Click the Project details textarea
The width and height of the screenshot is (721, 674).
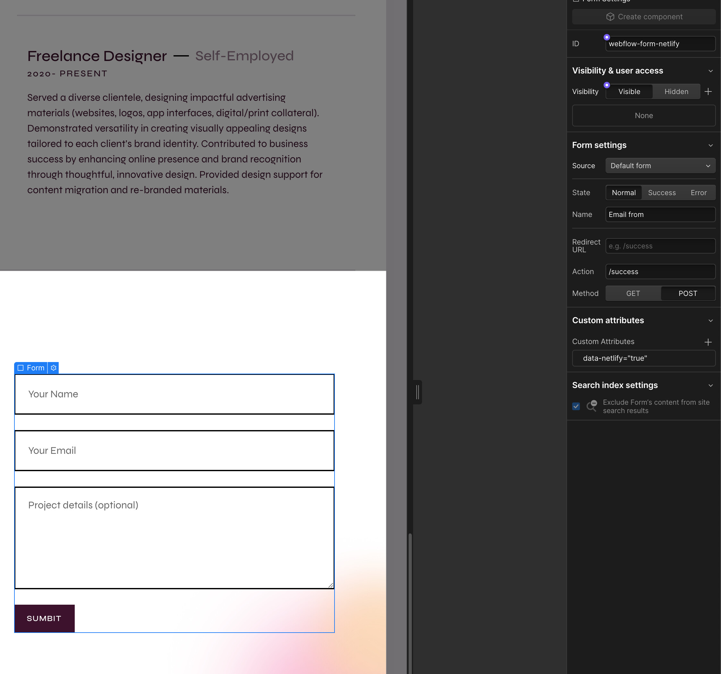coord(174,538)
